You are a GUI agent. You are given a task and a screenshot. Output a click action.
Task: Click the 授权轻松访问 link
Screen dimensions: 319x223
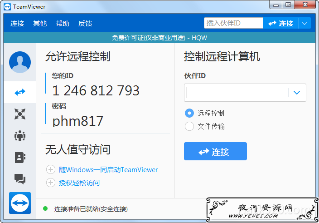pyautogui.click(x=79, y=183)
